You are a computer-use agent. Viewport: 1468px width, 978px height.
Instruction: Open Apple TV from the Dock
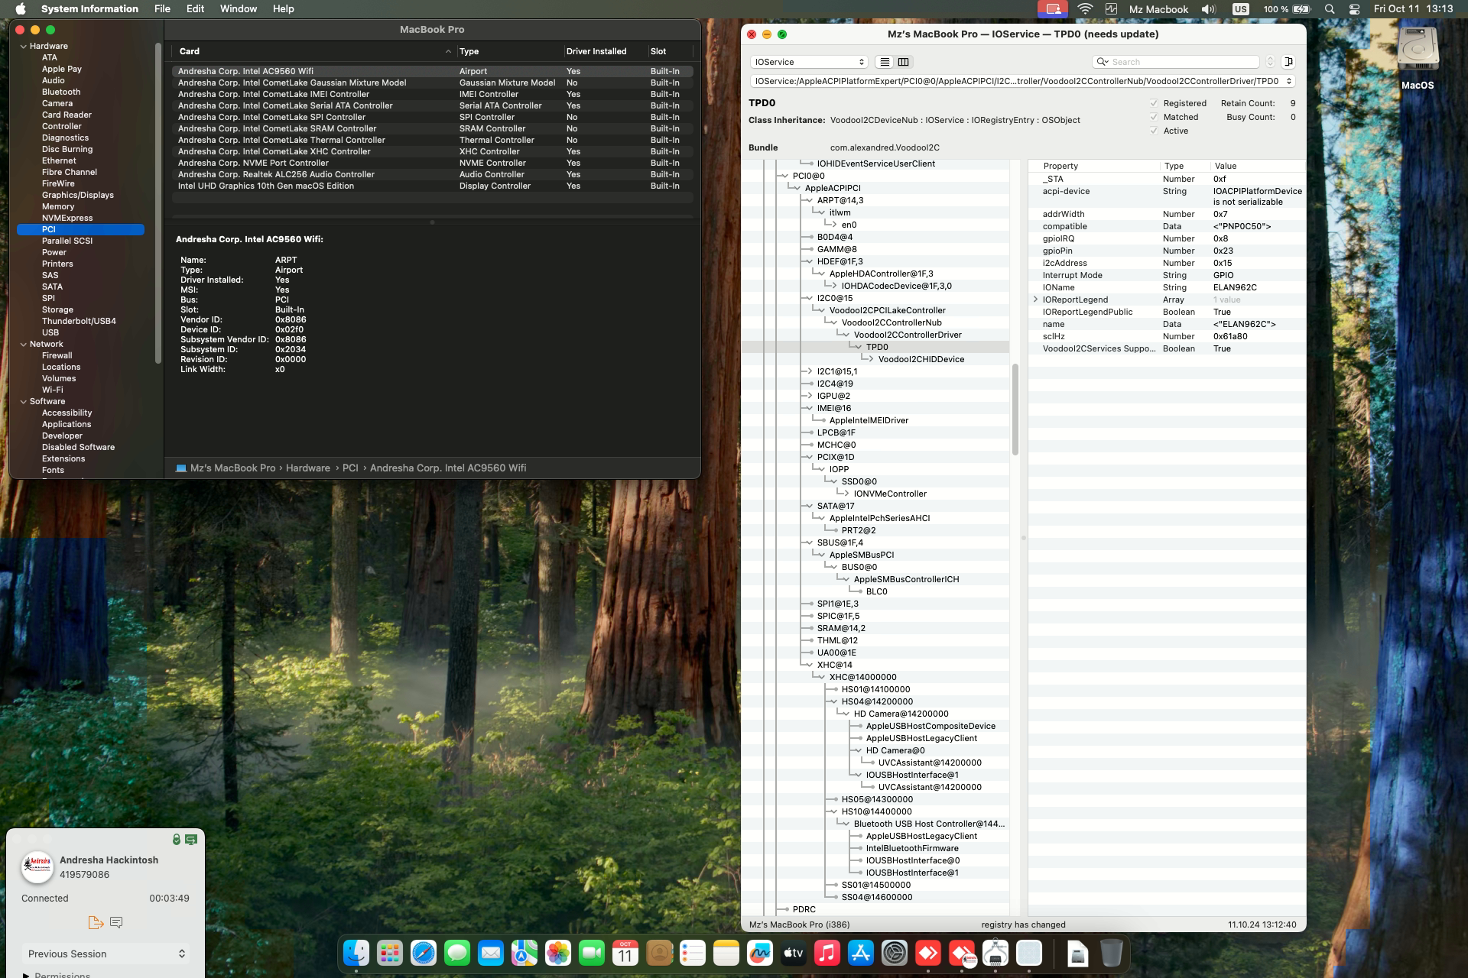794,953
